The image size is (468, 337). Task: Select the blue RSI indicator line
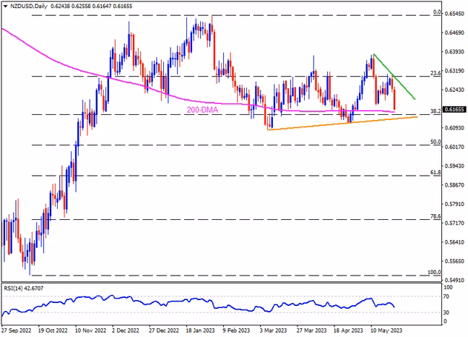pyautogui.click(x=197, y=299)
